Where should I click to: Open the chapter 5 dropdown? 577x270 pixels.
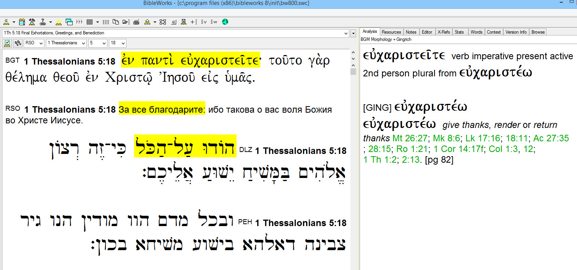[98, 43]
